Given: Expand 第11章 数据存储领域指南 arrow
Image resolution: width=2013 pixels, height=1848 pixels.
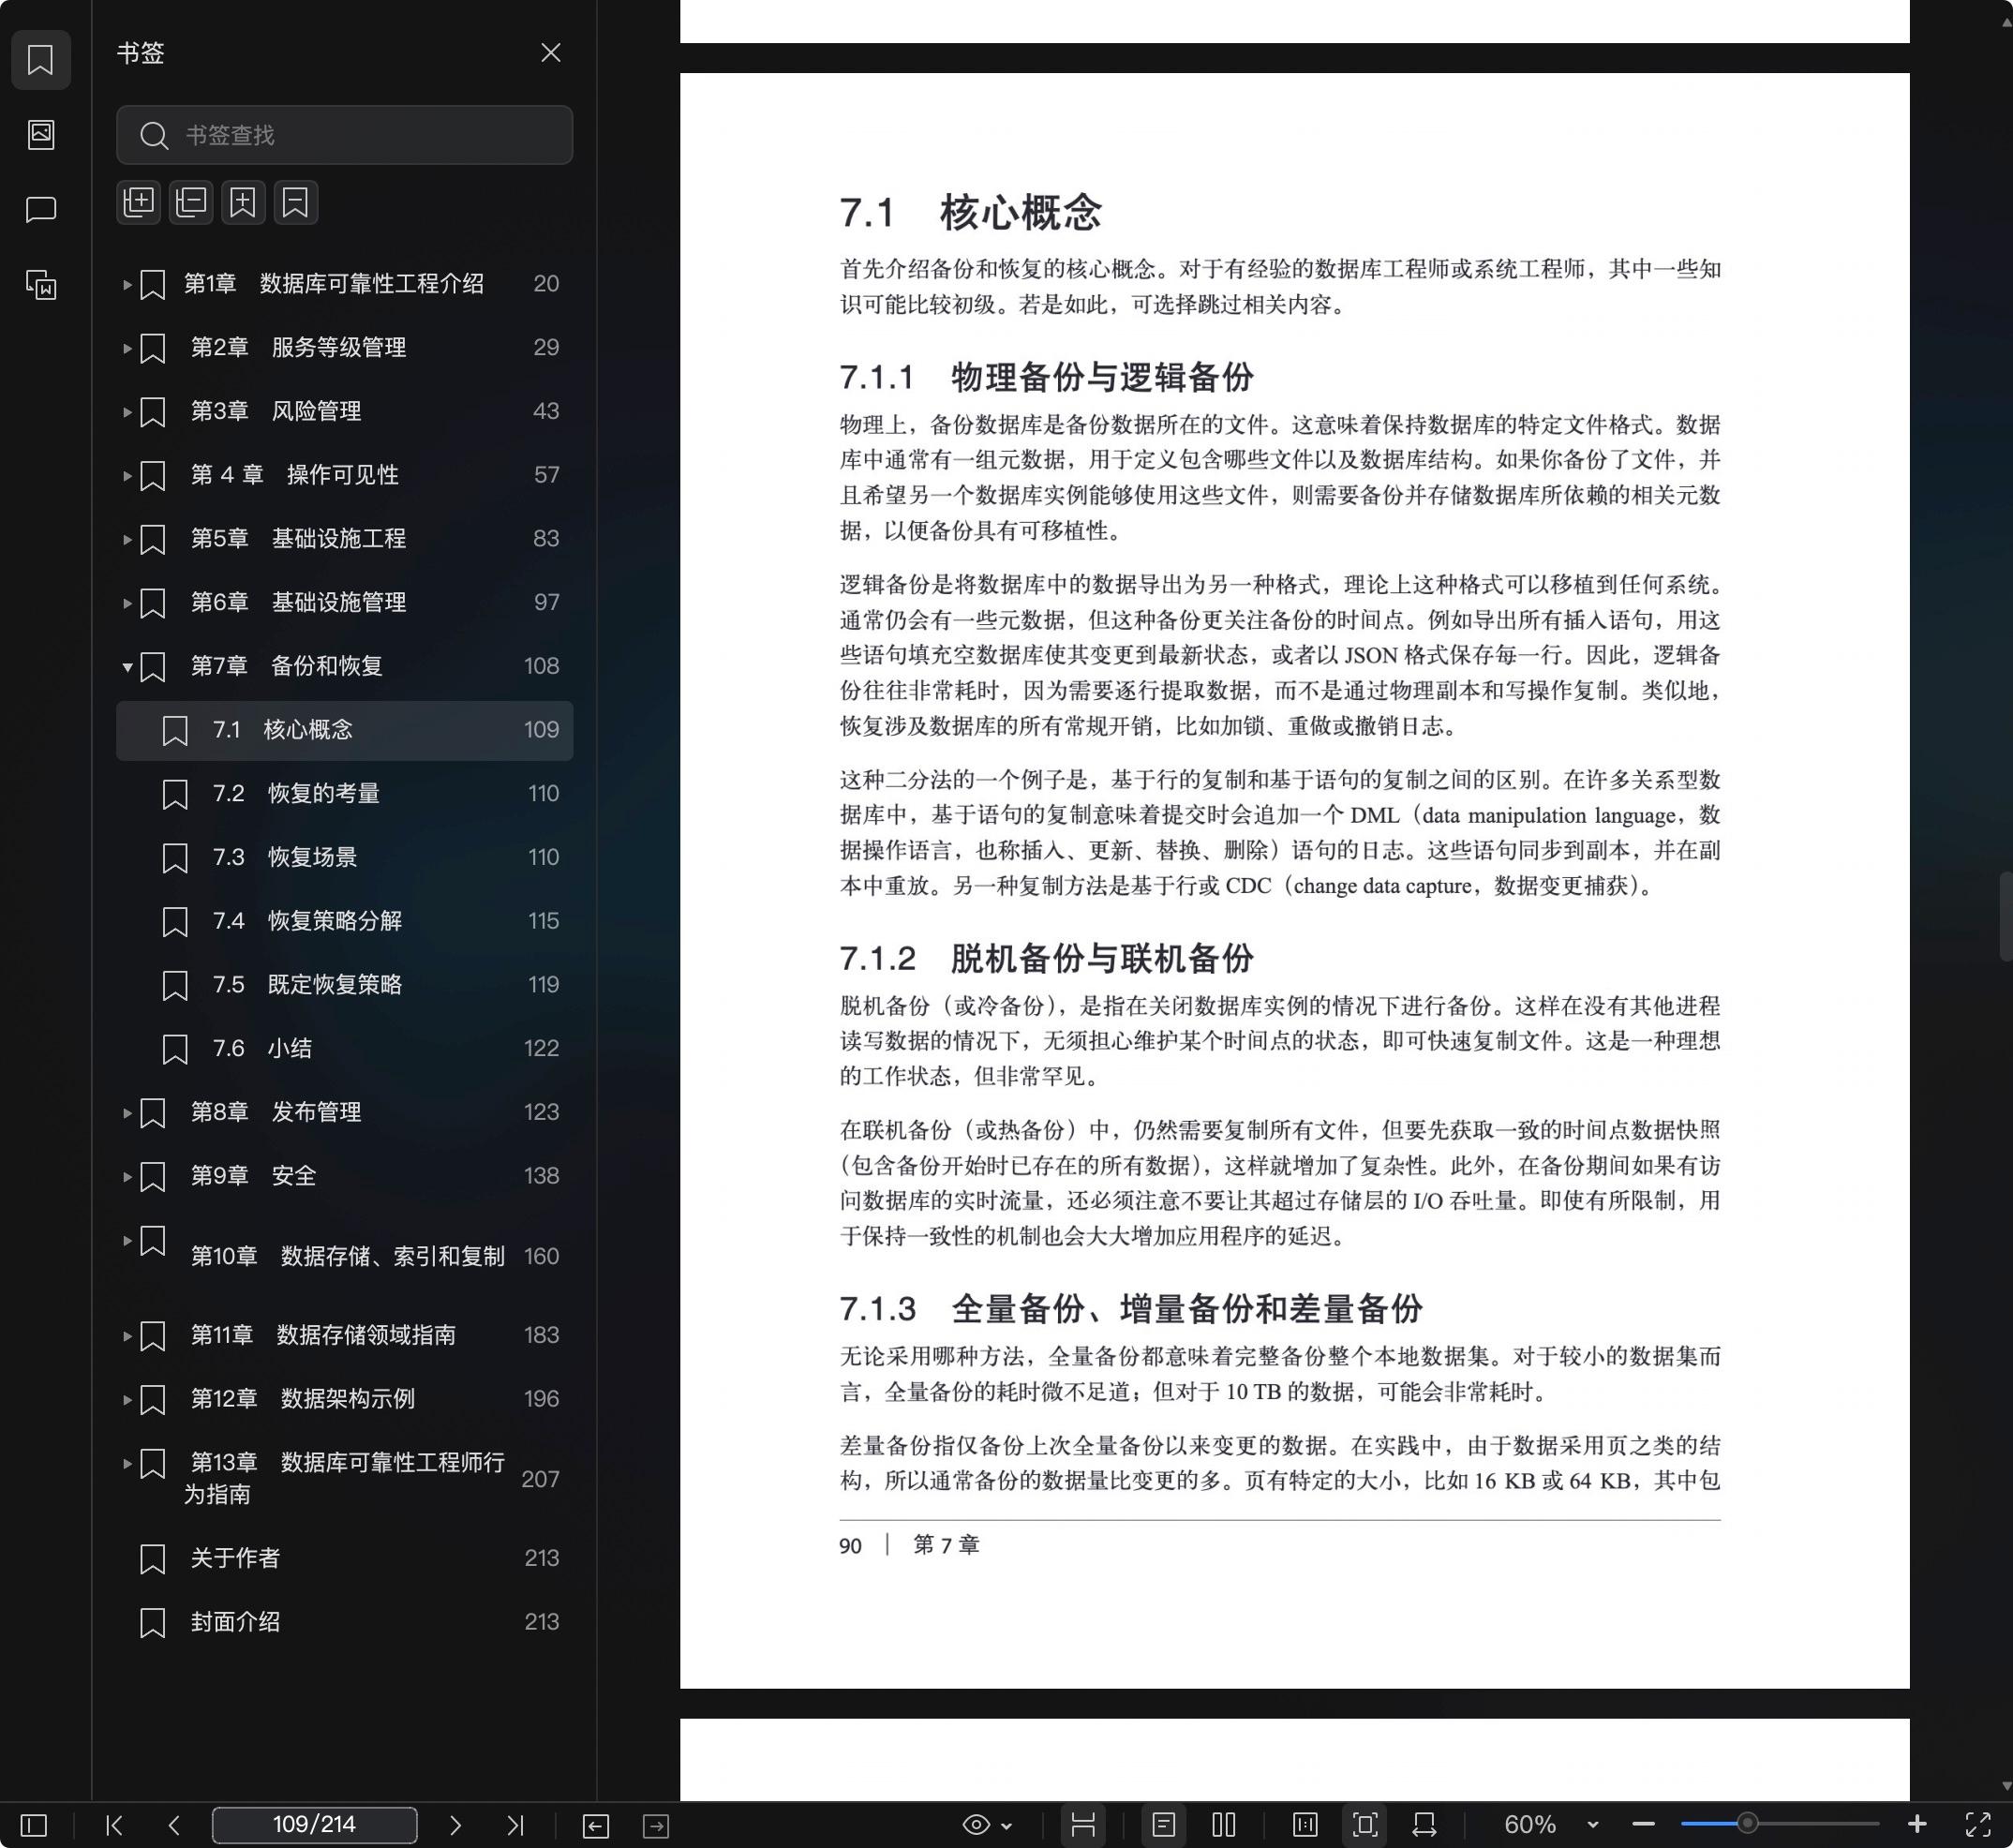Looking at the screenshot, I should click(x=127, y=1336).
